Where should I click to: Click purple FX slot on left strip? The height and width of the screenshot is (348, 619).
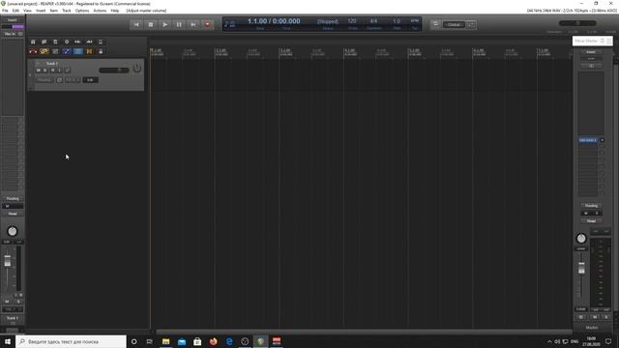coord(17,26)
